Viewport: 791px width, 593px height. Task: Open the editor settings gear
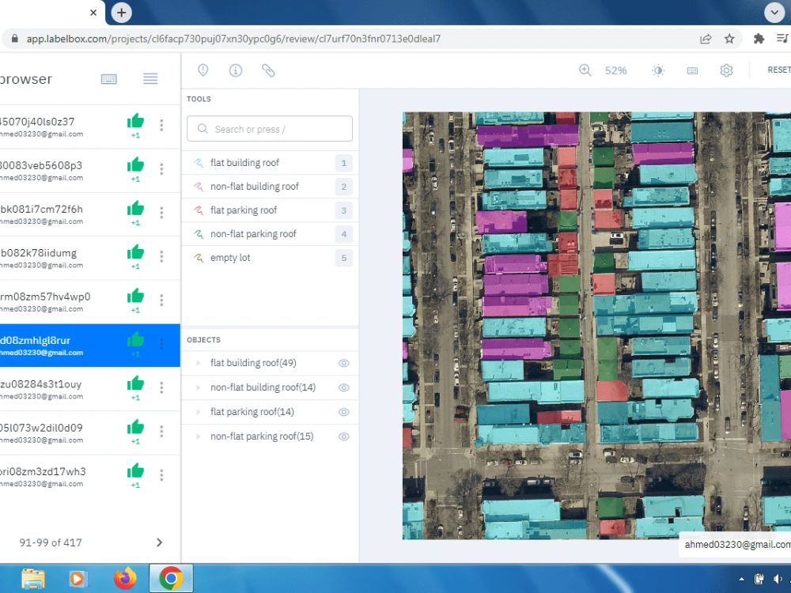point(726,70)
